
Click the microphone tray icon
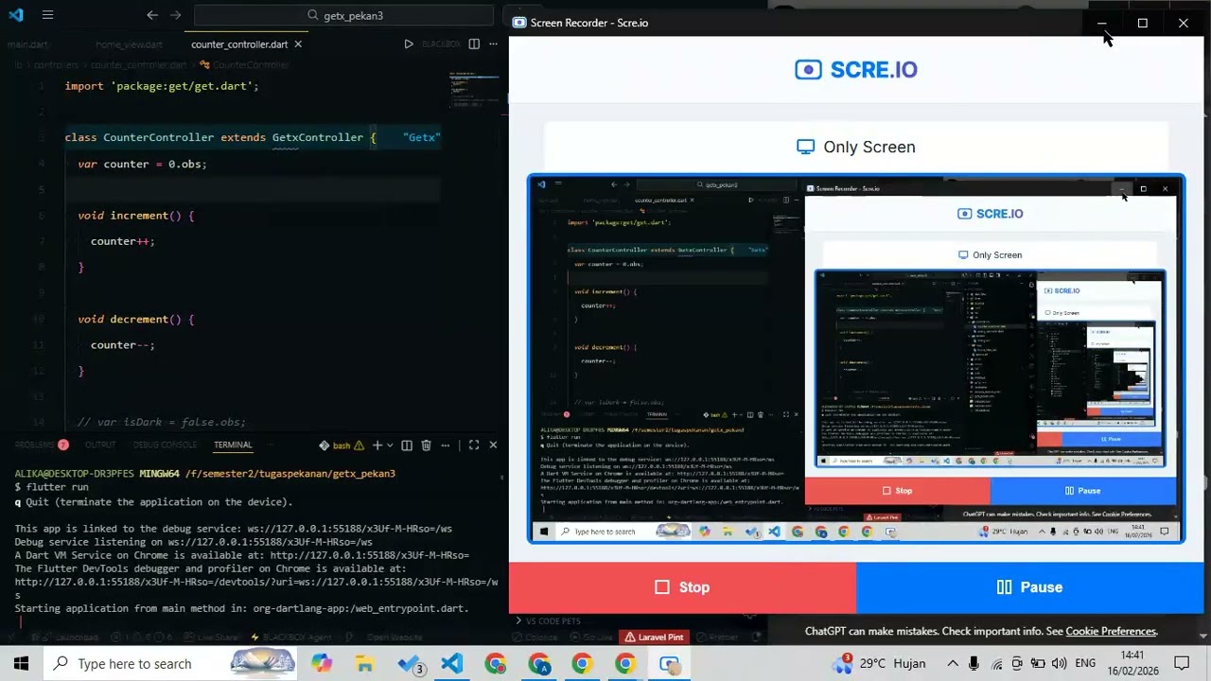click(974, 664)
